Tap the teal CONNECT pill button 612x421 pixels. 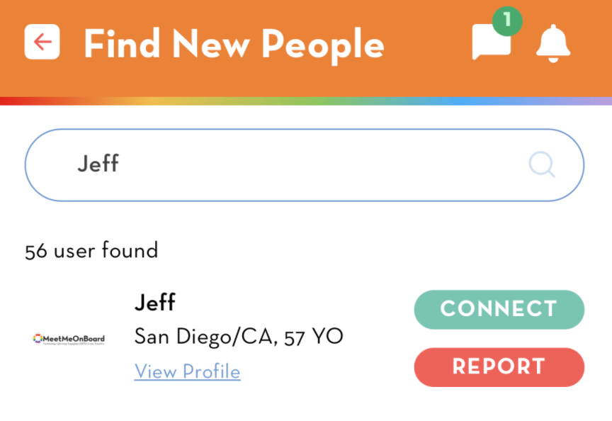(499, 309)
